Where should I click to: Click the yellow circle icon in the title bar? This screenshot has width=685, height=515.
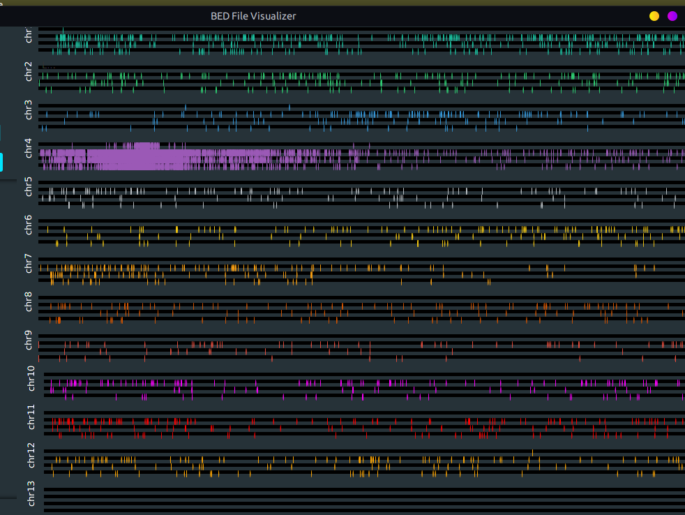pos(654,15)
